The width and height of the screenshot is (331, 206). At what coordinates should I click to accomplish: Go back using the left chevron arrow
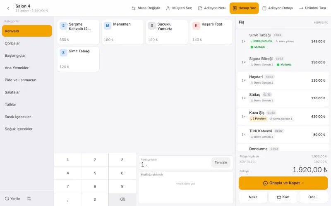8,8
